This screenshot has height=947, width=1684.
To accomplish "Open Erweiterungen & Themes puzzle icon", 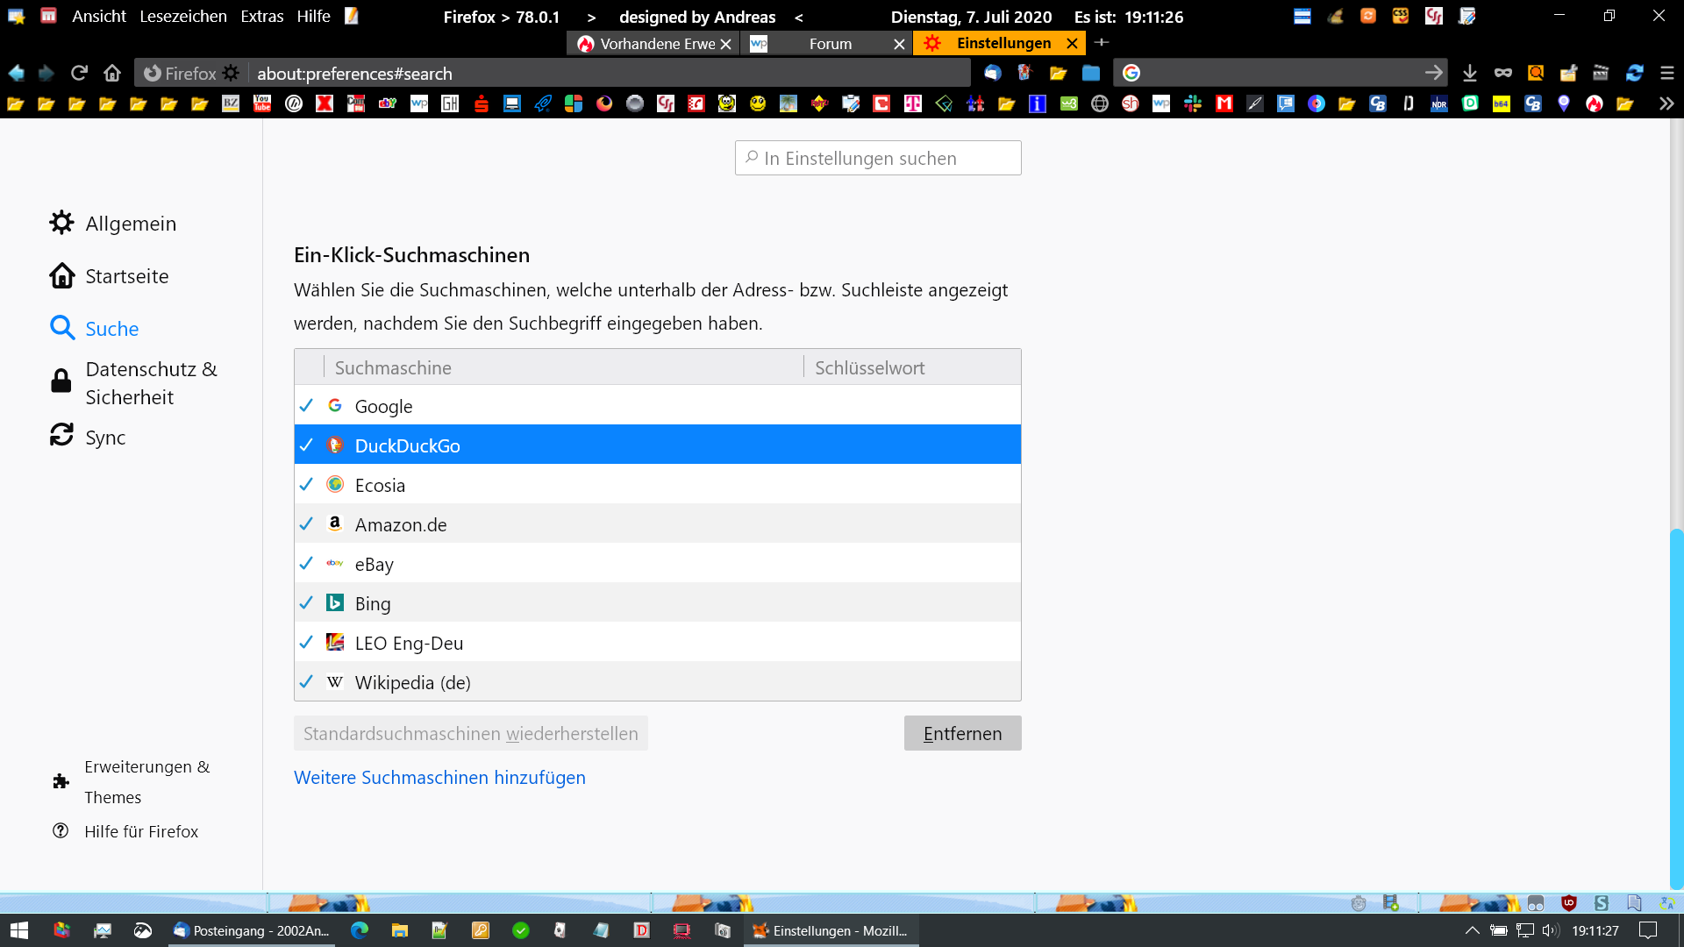I will click(61, 781).
